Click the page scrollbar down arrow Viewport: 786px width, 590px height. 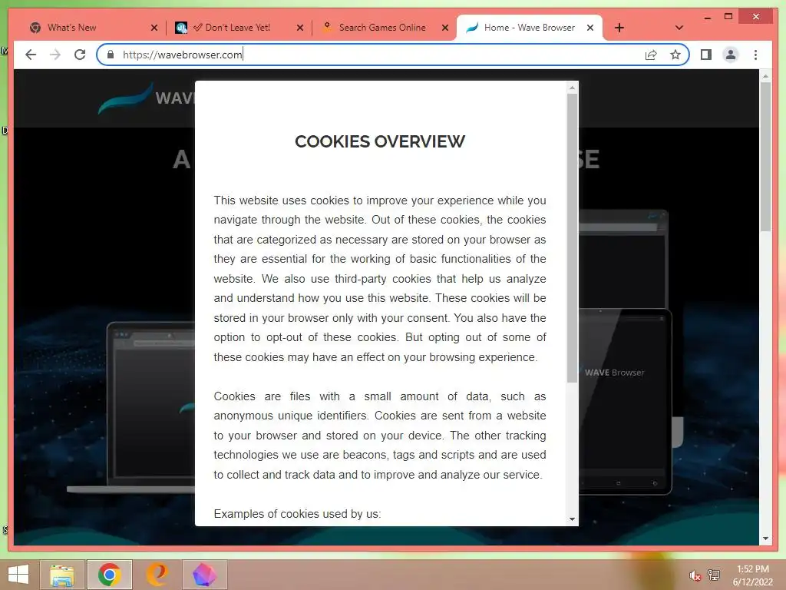tap(765, 539)
